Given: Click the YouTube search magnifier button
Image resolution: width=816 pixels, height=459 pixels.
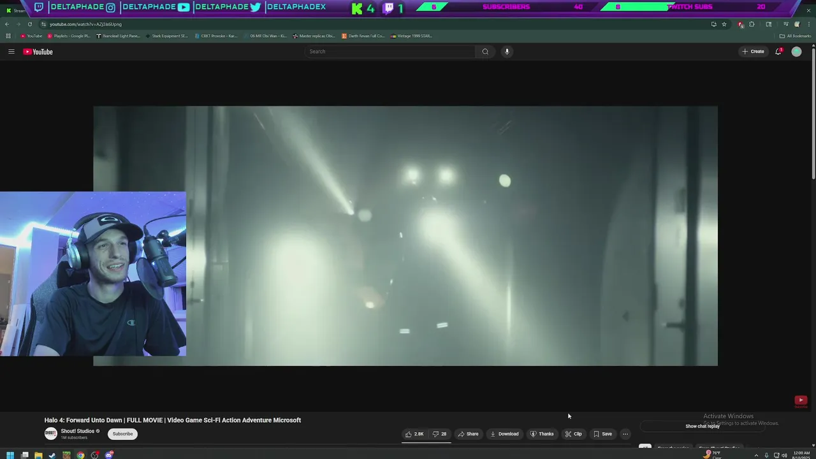Looking at the screenshot, I should pyautogui.click(x=485, y=52).
